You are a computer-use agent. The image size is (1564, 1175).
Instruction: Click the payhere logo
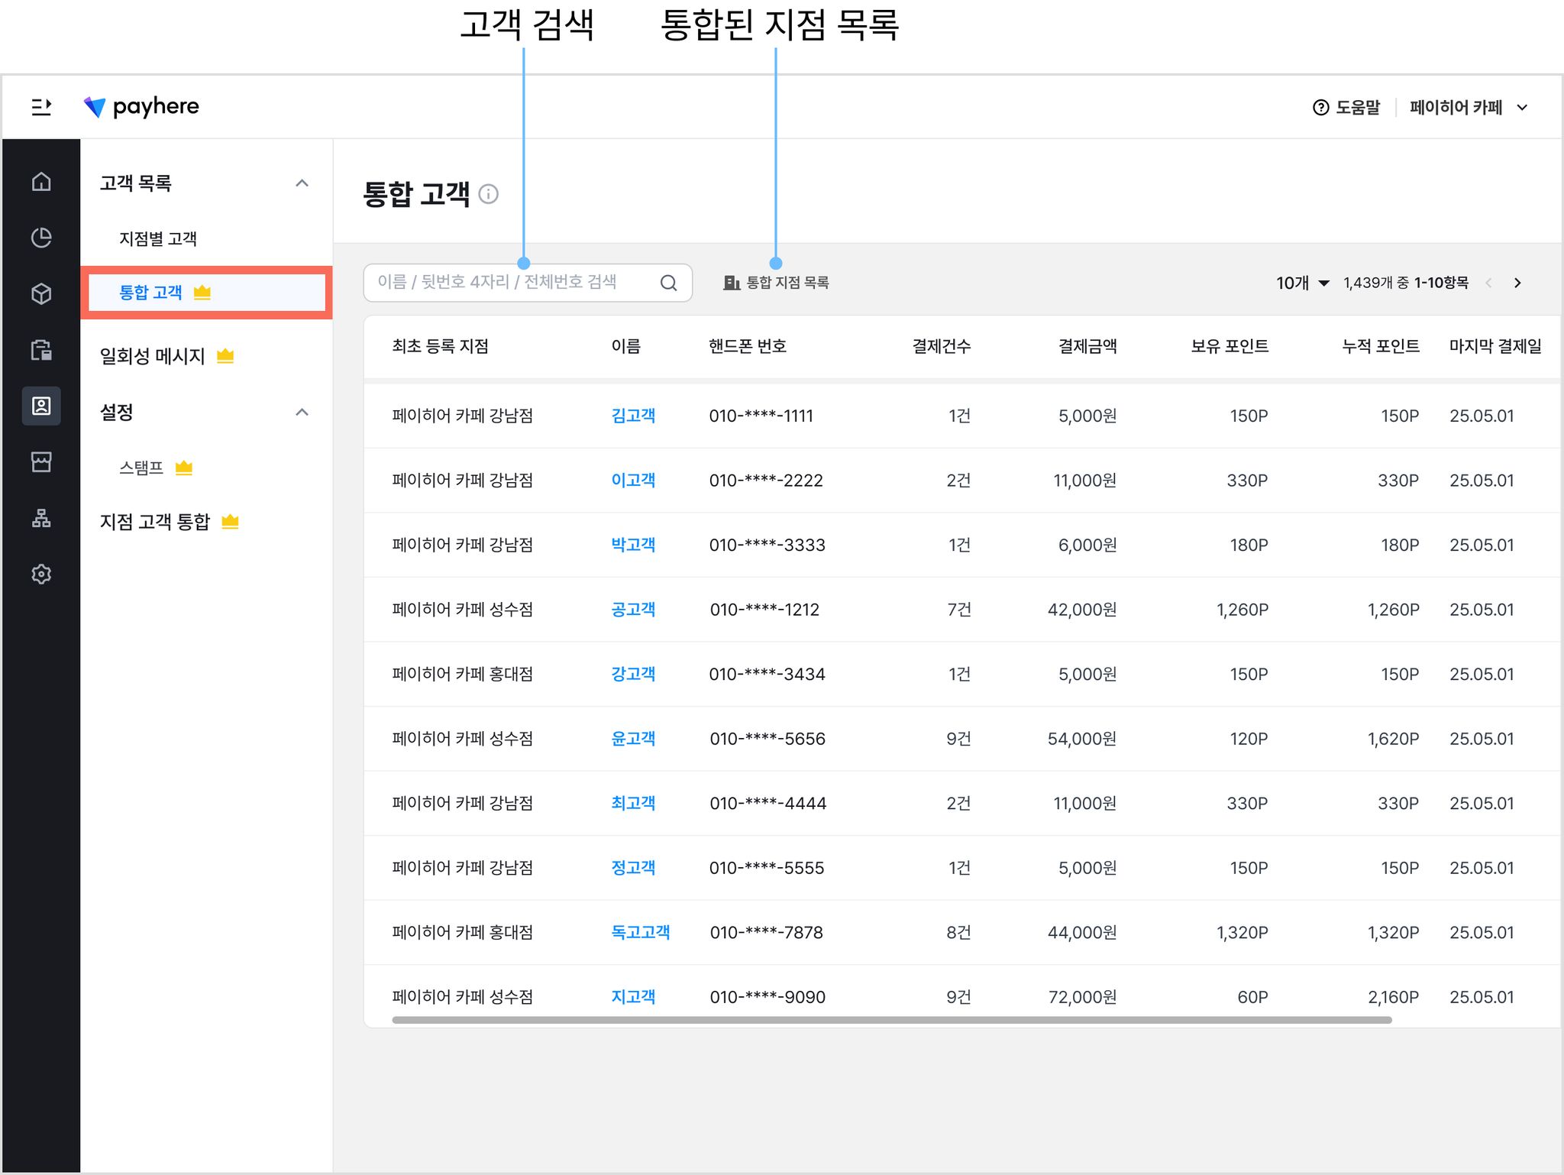pyautogui.click(x=141, y=107)
